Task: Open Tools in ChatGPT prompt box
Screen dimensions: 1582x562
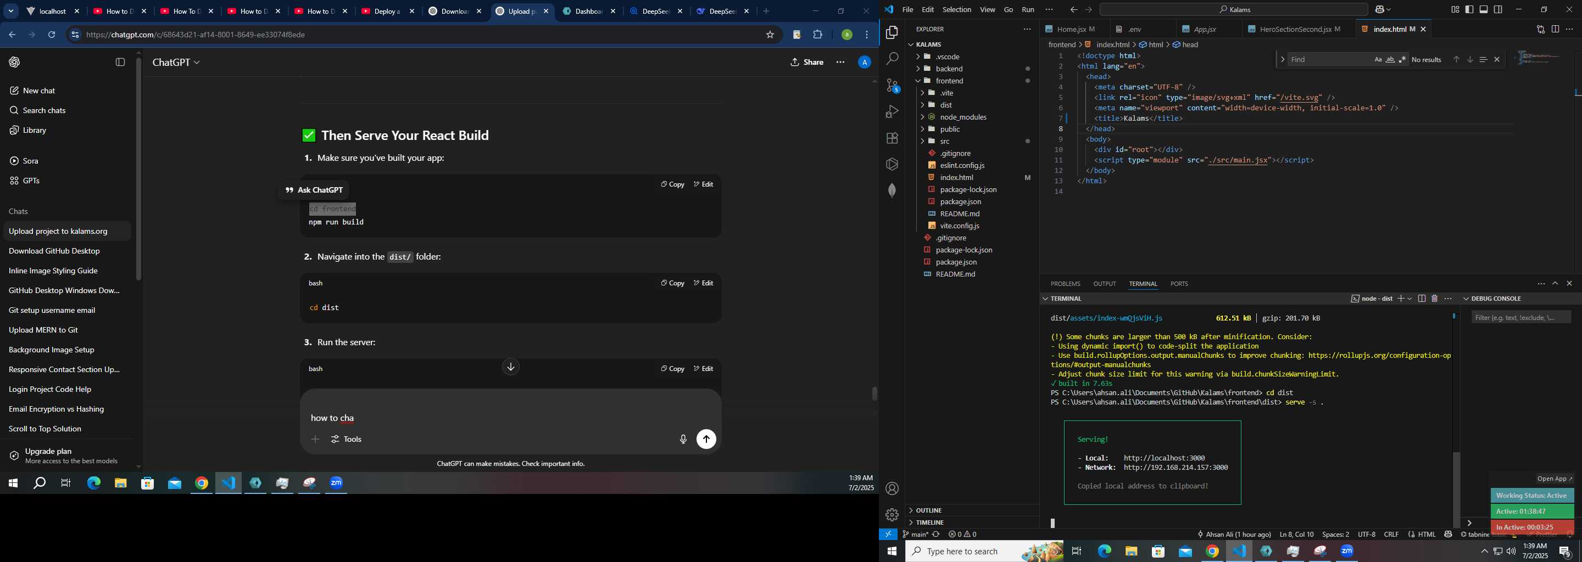Action: click(347, 439)
